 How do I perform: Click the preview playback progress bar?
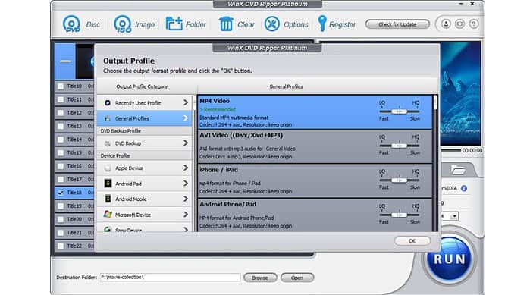click(x=450, y=150)
